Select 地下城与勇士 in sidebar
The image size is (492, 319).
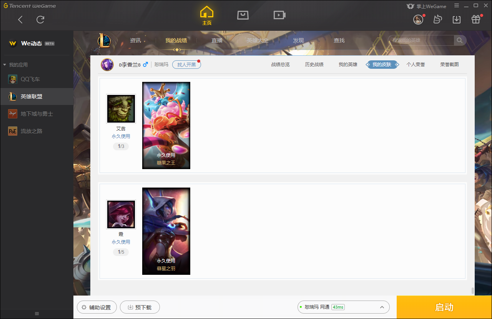pyautogui.click(x=37, y=114)
